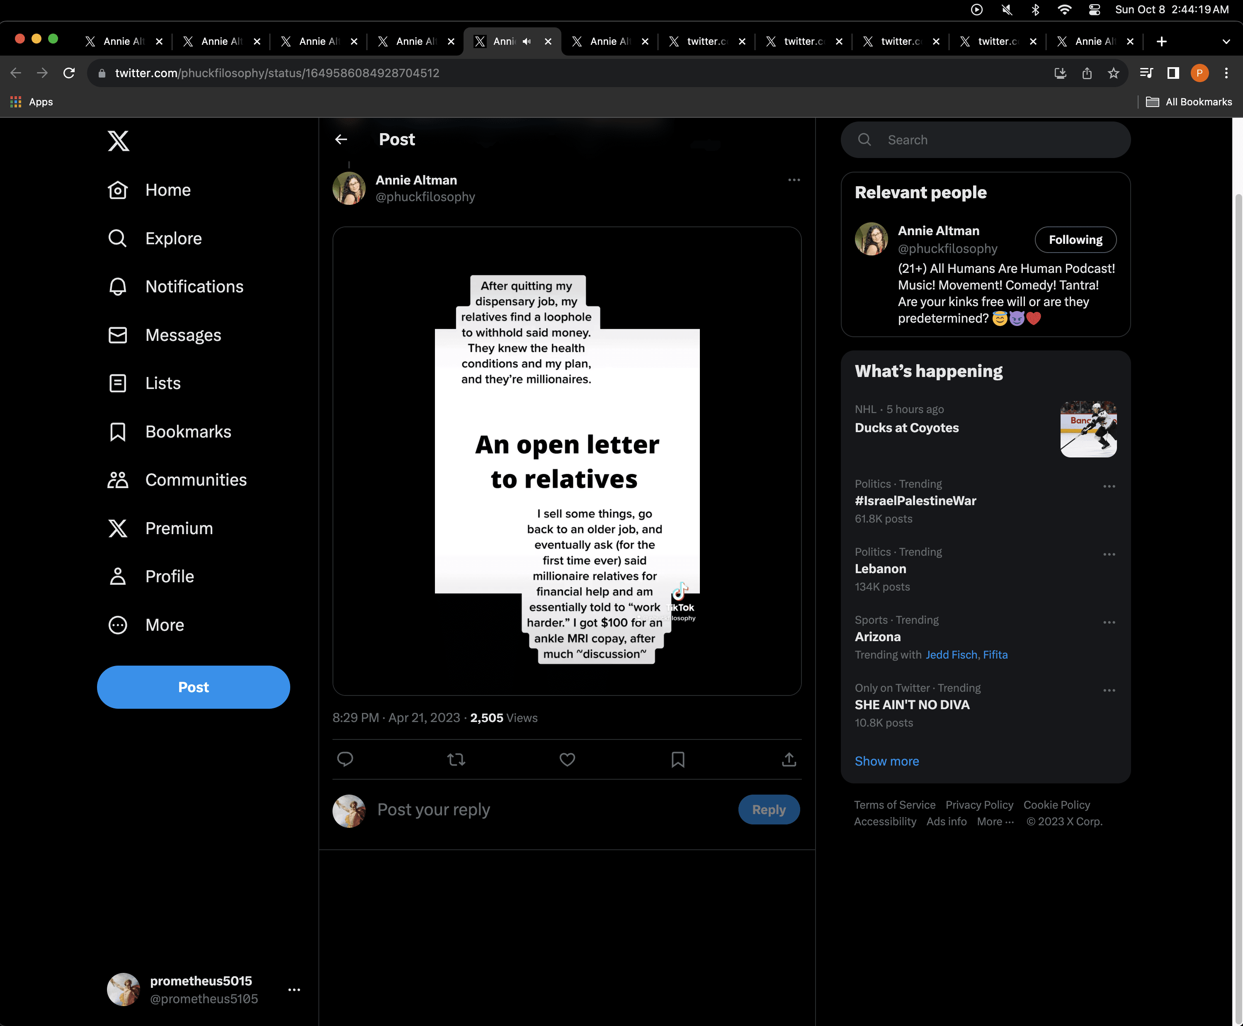Viewport: 1243px width, 1026px height.
Task: Like the post with heart icon
Action: (x=567, y=759)
